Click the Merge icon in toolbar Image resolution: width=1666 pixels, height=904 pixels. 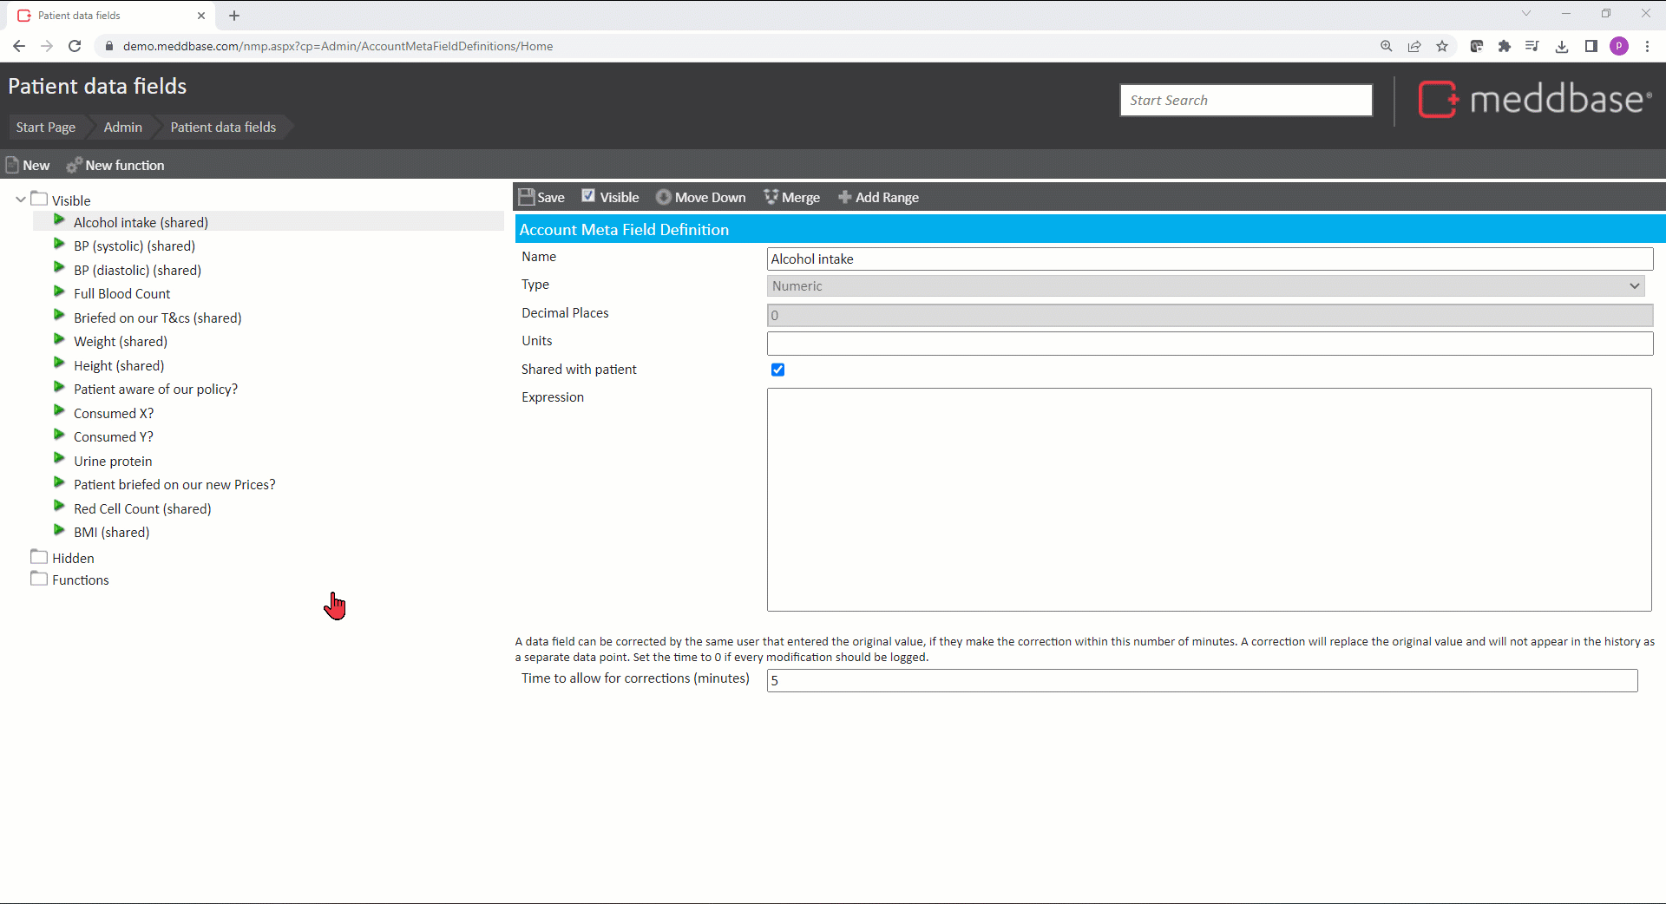click(x=771, y=197)
